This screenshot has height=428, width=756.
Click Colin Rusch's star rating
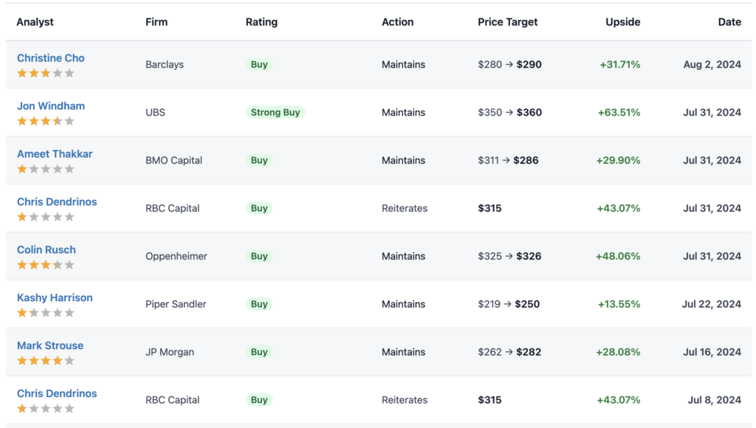click(46, 265)
